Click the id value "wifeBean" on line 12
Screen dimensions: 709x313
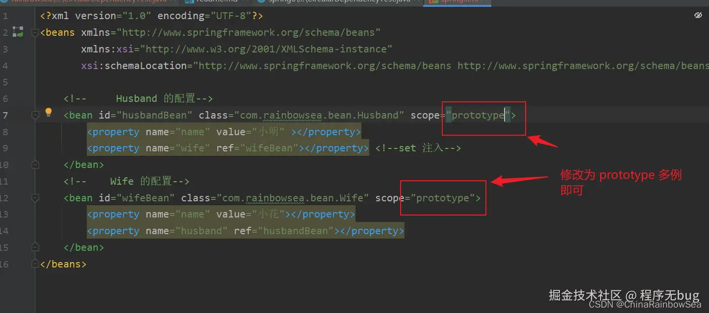[x=145, y=198]
